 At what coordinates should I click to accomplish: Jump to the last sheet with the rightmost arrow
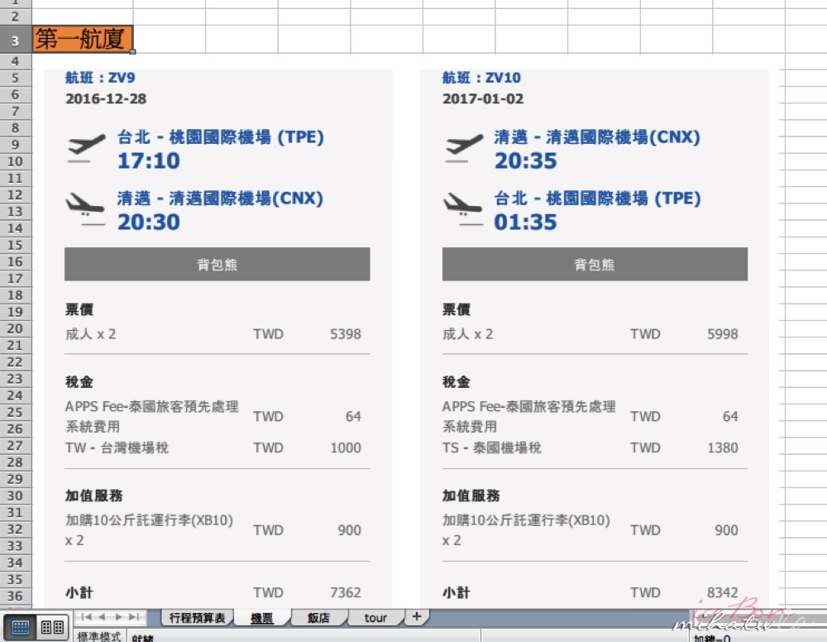pyautogui.click(x=134, y=616)
